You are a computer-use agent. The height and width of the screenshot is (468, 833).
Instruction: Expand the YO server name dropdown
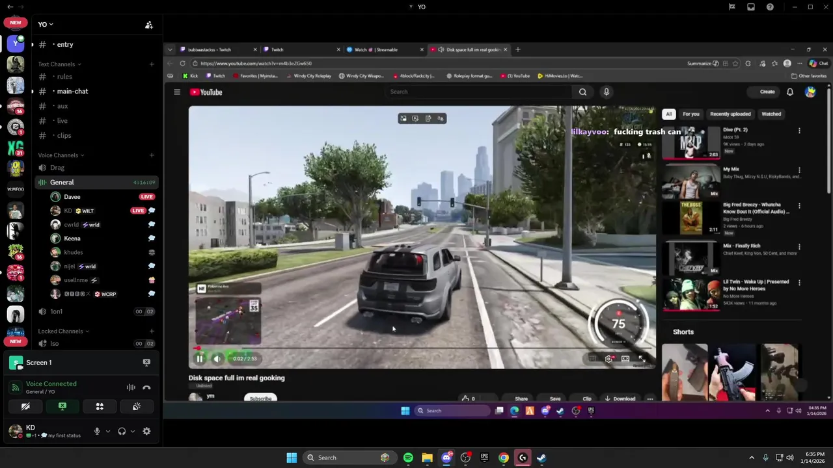click(46, 25)
